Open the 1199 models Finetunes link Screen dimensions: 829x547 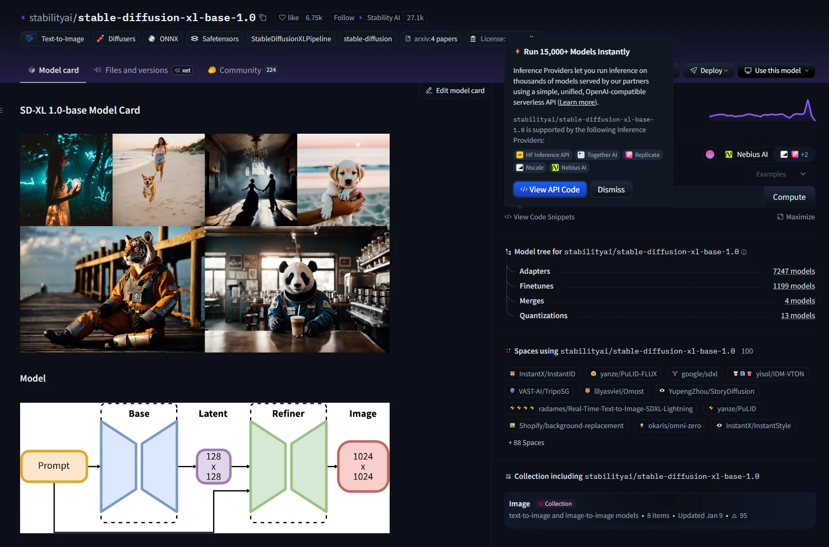(x=794, y=286)
